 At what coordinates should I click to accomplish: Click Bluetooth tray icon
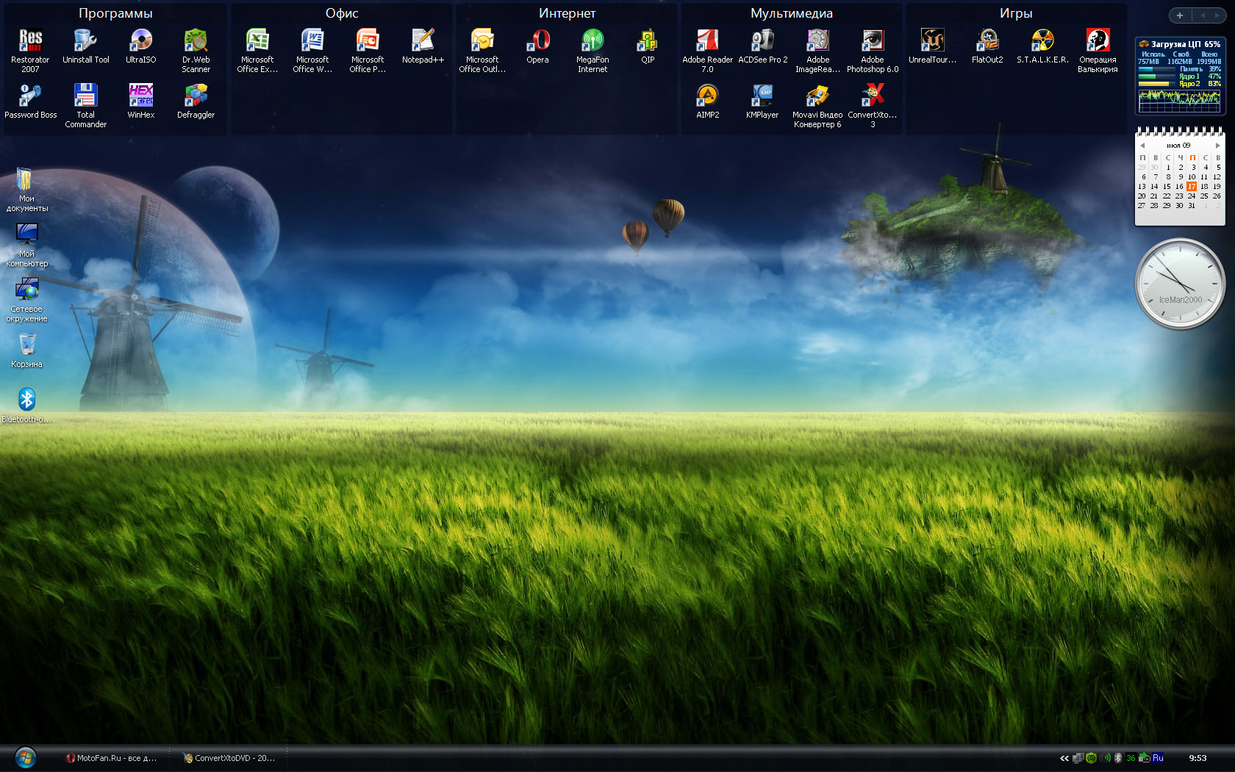[1118, 758]
